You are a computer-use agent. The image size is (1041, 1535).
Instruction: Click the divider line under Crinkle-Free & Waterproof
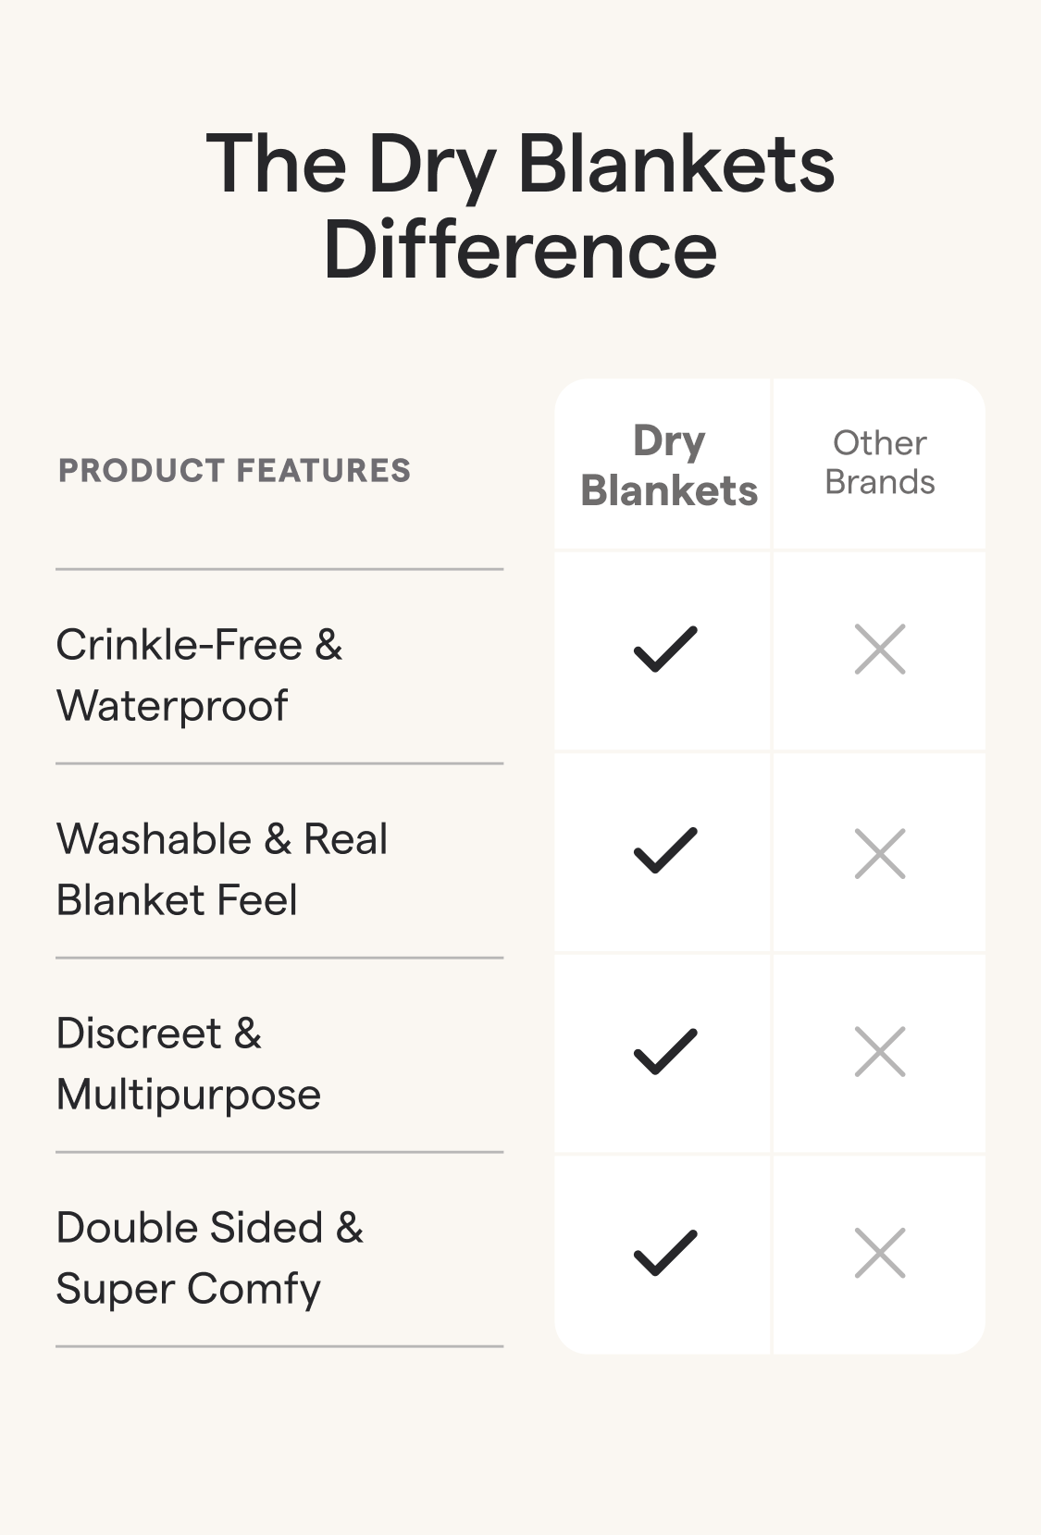(279, 763)
